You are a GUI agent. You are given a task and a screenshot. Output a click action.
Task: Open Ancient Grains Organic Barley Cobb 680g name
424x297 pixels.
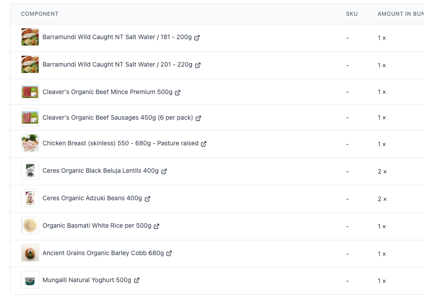pyautogui.click(x=103, y=253)
